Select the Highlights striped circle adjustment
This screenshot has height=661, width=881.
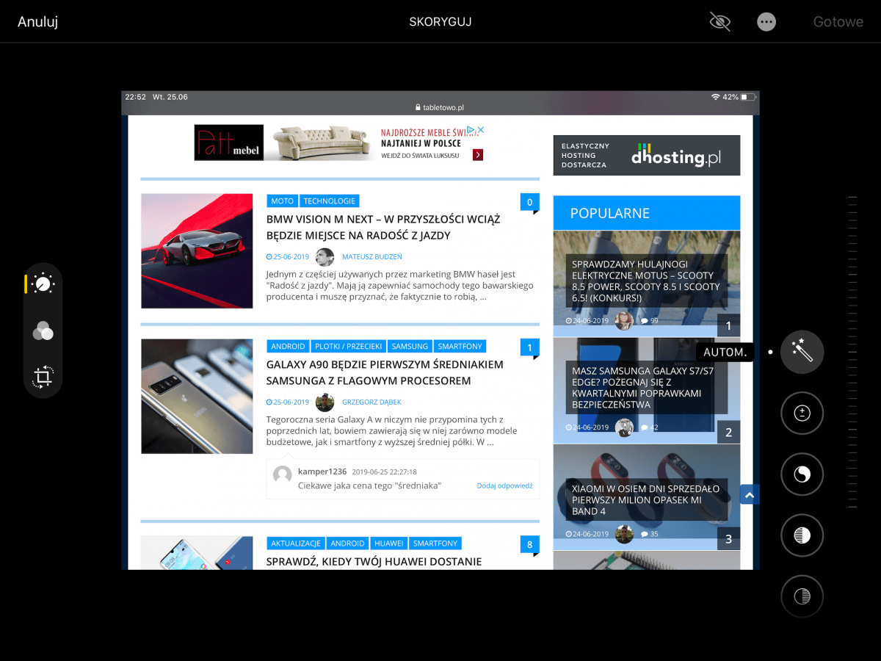click(802, 535)
